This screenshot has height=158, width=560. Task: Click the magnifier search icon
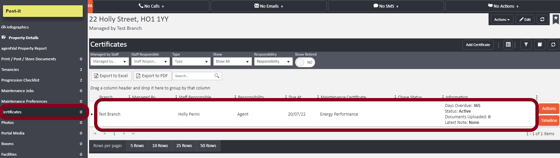(217, 76)
